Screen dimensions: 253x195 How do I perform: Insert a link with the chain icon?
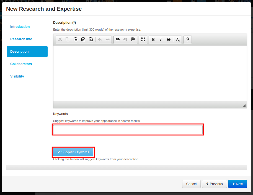pyautogui.click(x=118, y=39)
